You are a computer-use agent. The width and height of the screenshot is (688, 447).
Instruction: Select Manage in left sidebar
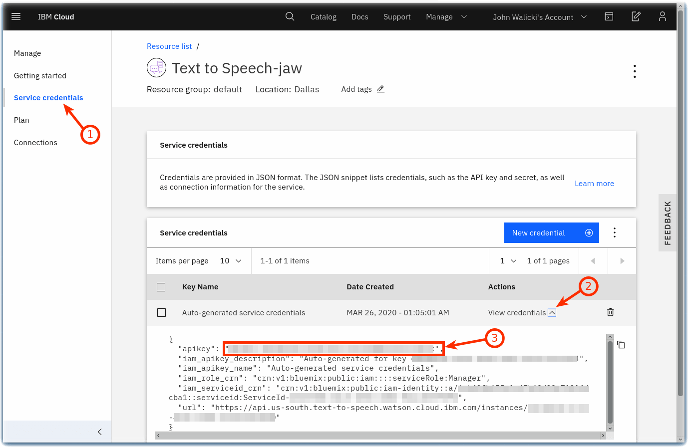(x=27, y=53)
